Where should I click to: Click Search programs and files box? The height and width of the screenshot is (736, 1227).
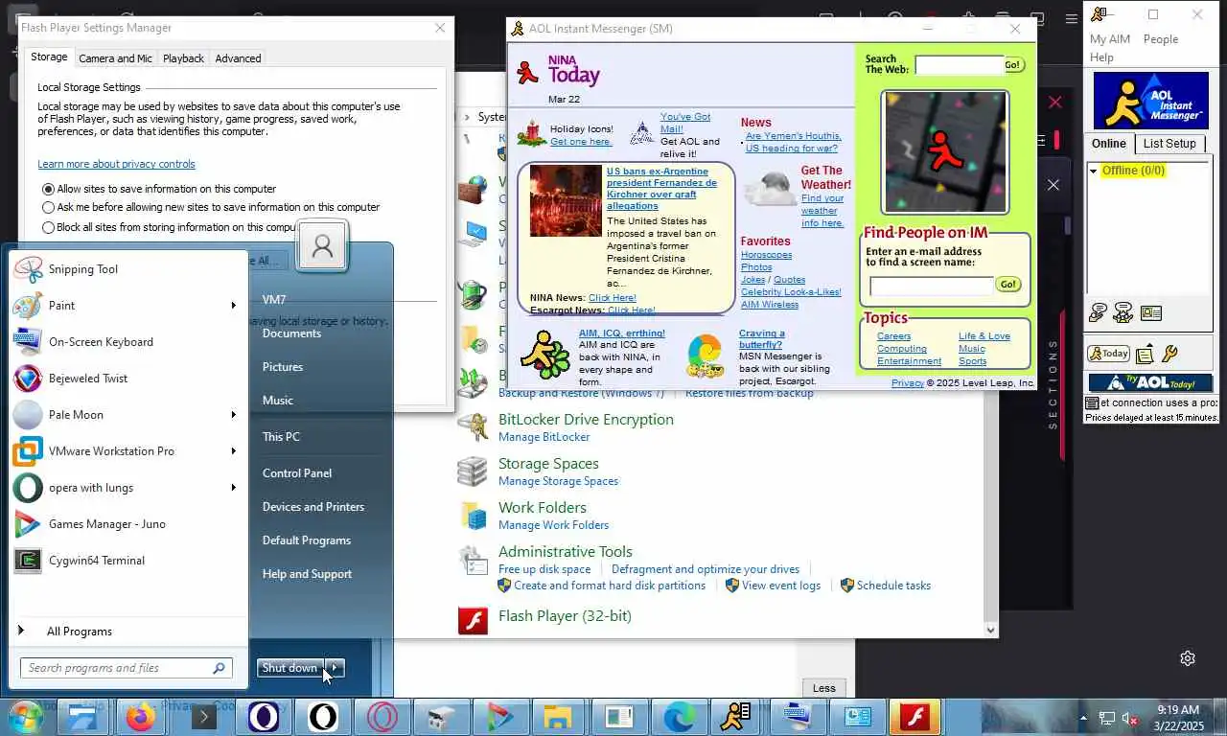[127, 668]
